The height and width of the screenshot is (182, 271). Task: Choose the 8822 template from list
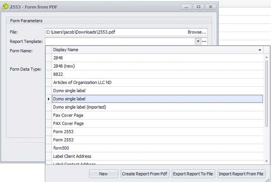tap(58, 74)
